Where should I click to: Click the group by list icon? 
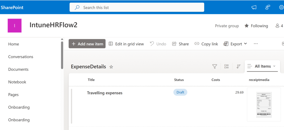point(227,66)
